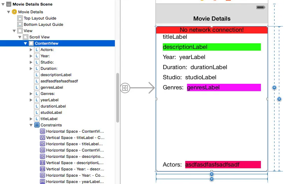Click icon of first Horizontal Space - ContentVi... constraint
284x184 pixels.
(42, 131)
